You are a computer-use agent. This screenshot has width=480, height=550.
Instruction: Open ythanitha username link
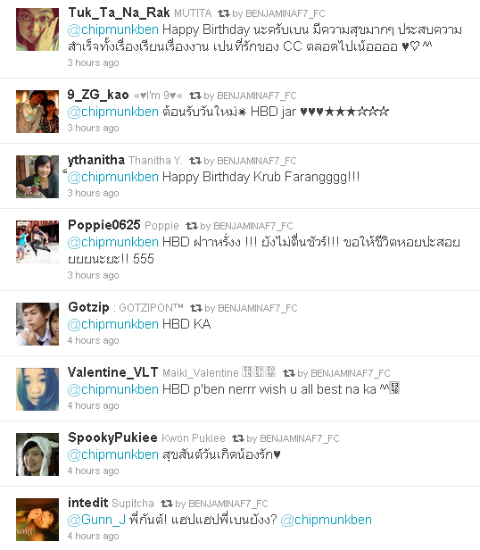[x=96, y=160]
